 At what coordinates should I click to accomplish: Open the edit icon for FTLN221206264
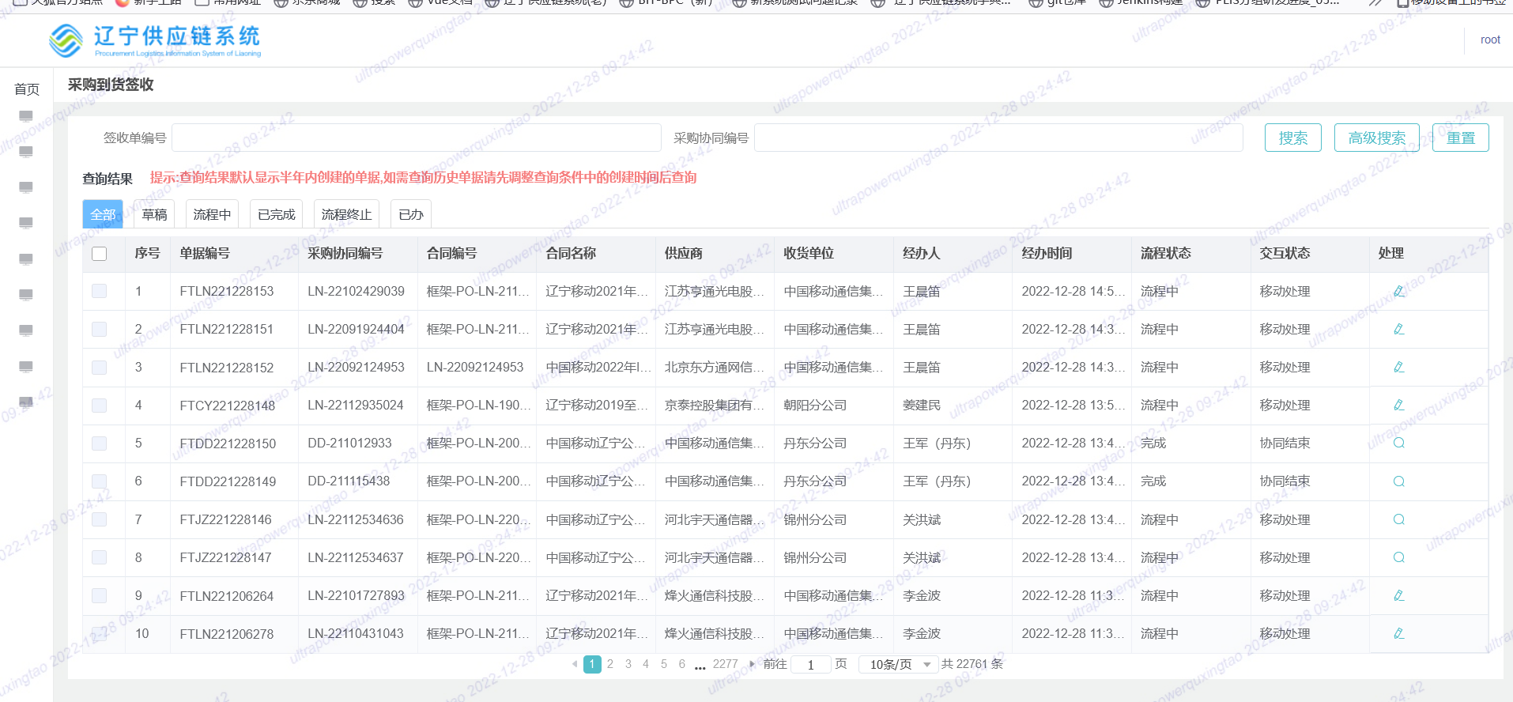pyautogui.click(x=1398, y=595)
